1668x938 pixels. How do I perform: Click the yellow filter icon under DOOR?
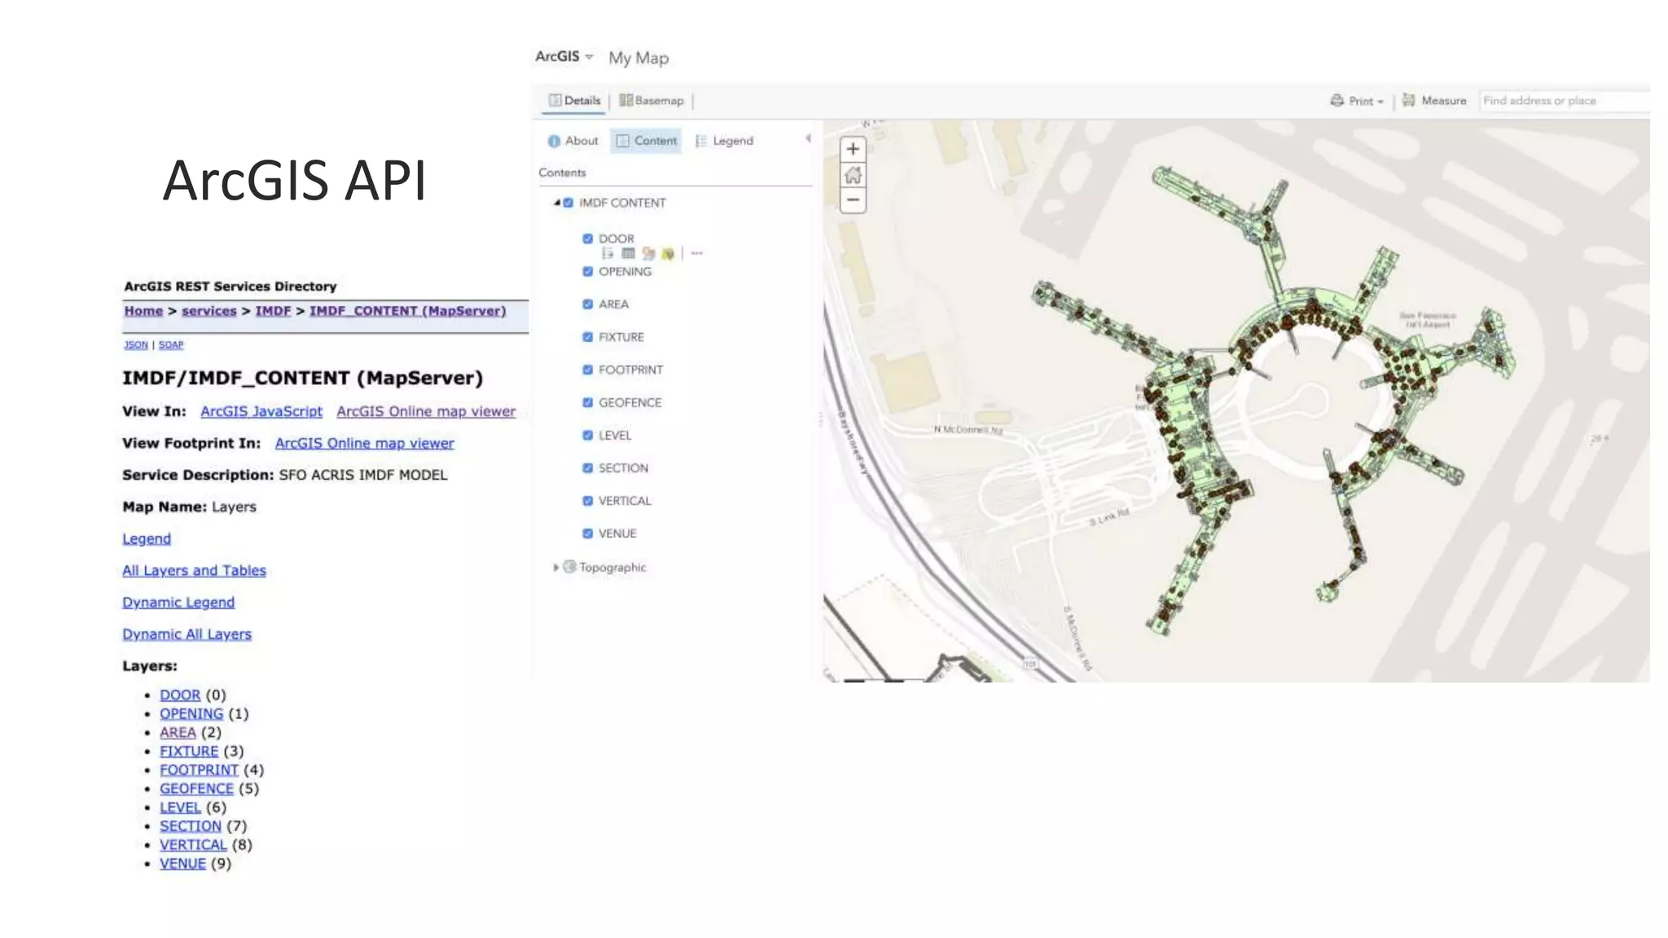point(668,253)
